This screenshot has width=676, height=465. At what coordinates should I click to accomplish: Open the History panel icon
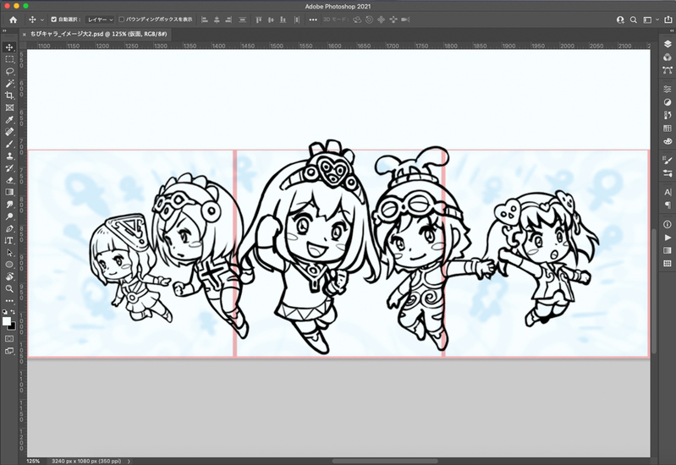668,115
